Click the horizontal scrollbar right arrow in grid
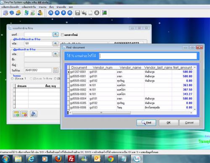Image resolution: width=210 pixels, height=163 pixels. coord(191,113)
